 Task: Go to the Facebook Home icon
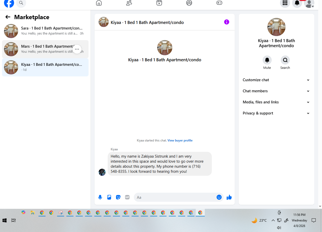click(99, 3)
